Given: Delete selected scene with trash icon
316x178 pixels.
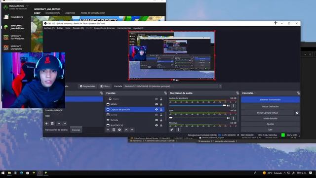Looking at the screenshot, I should [x=52, y=124].
